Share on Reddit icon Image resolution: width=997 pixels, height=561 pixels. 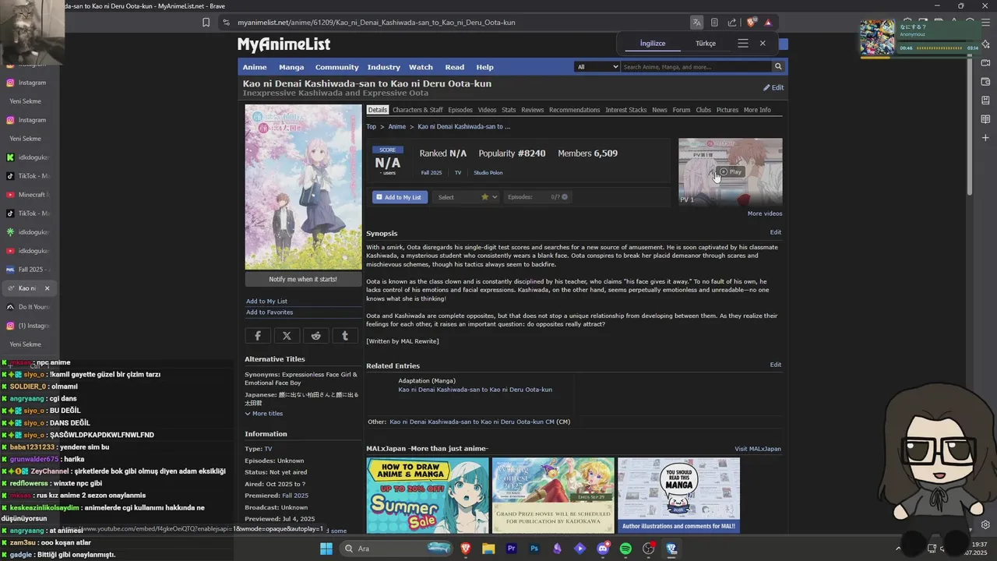[315, 336]
